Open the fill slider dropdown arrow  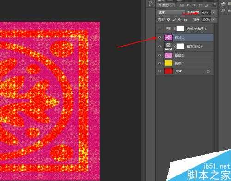(213, 20)
